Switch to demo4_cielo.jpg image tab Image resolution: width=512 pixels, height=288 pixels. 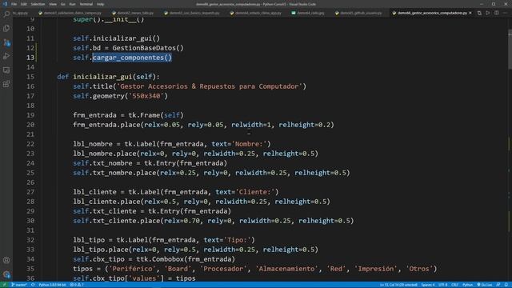click(x=308, y=13)
